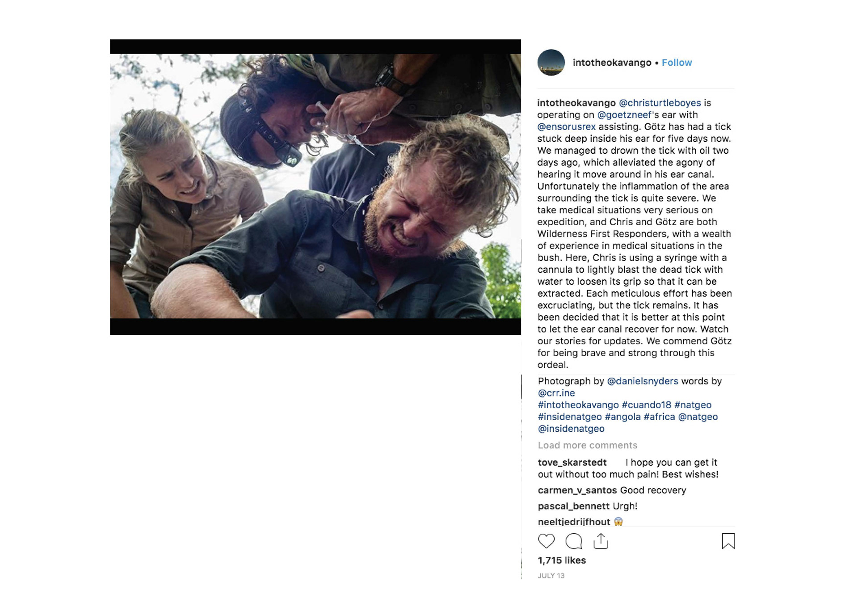Open the @crr.ine mention
Screen dimensions: 858x607
[556, 393]
